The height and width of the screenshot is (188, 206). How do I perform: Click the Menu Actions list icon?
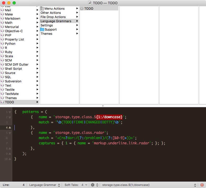tap(42, 9)
